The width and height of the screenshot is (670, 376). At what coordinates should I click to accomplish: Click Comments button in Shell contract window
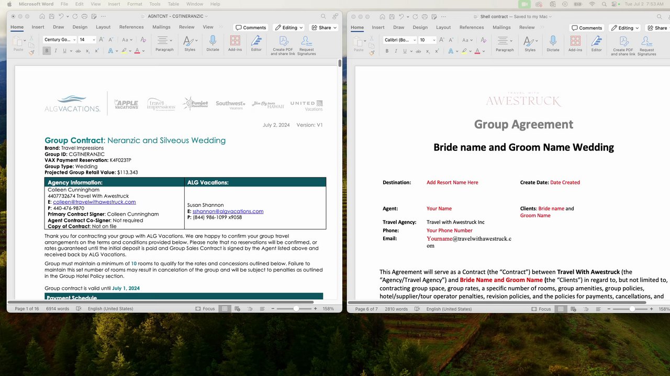pos(587,28)
